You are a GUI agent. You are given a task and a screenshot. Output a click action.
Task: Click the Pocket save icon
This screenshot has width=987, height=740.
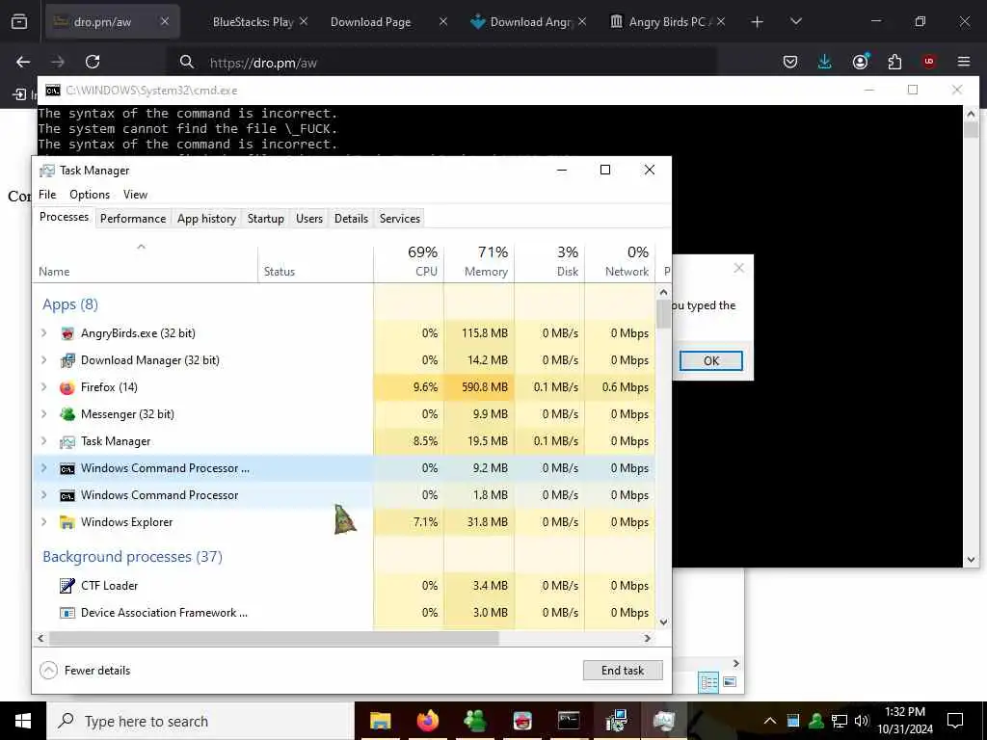[790, 62]
